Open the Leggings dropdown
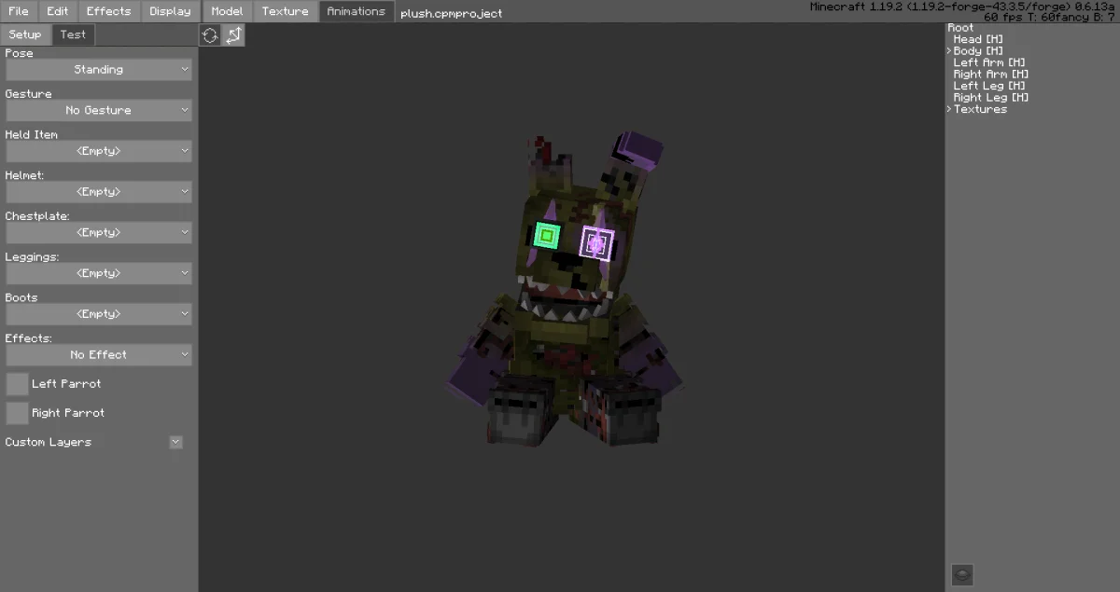This screenshot has height=592, width=1120. [x=99, y=273]
